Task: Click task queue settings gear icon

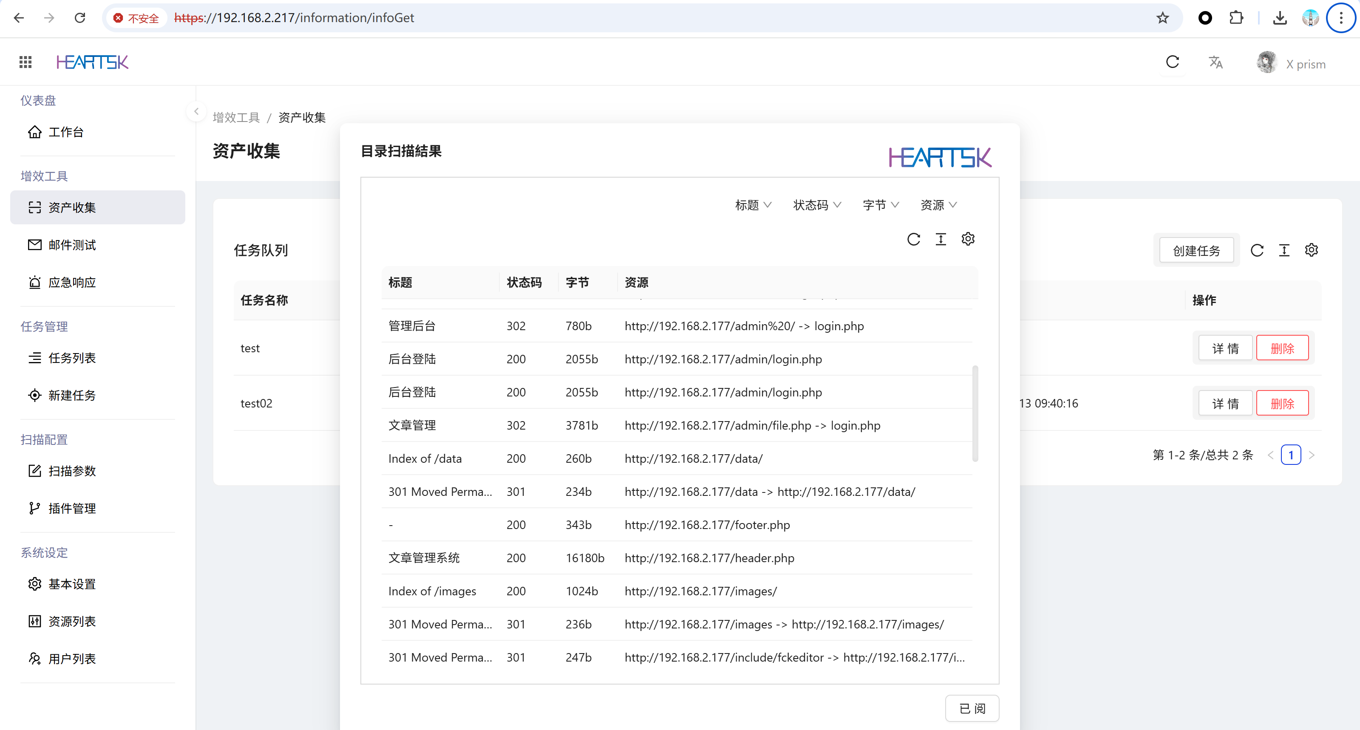Action: 1312,250
